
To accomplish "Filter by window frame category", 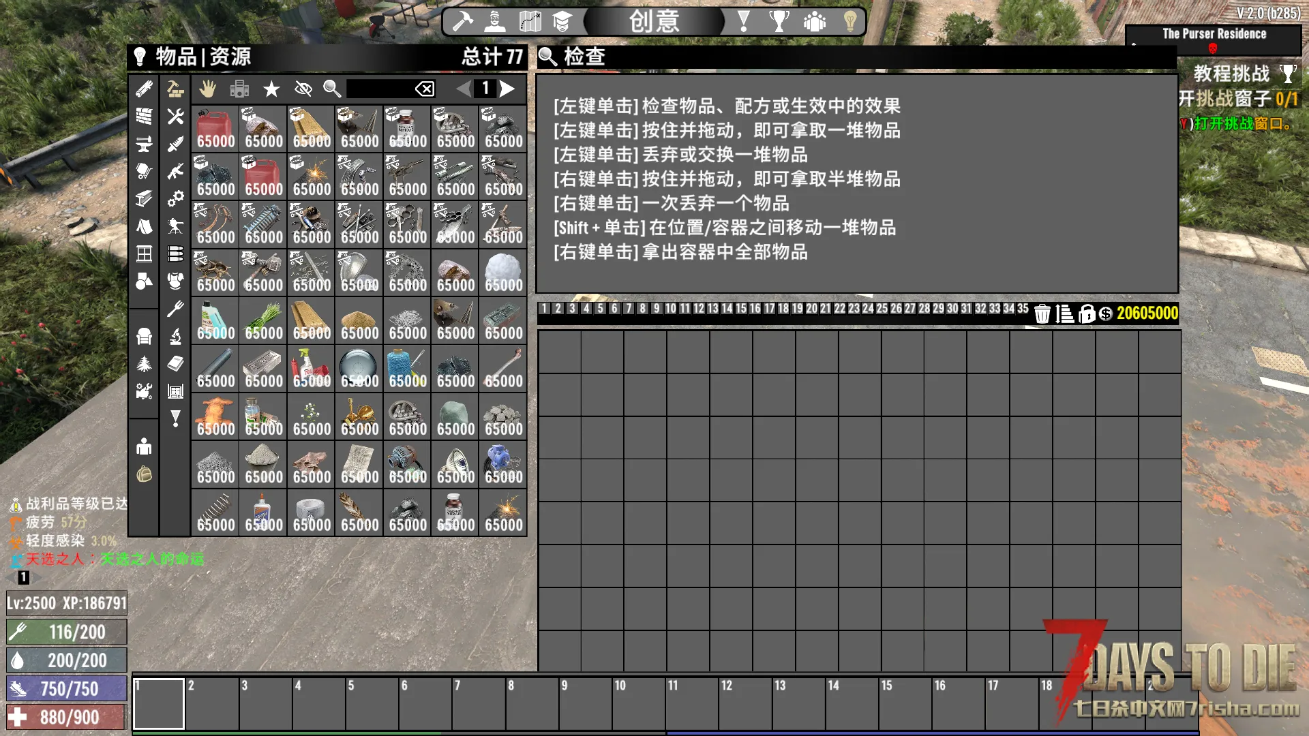I will (144, 254).
